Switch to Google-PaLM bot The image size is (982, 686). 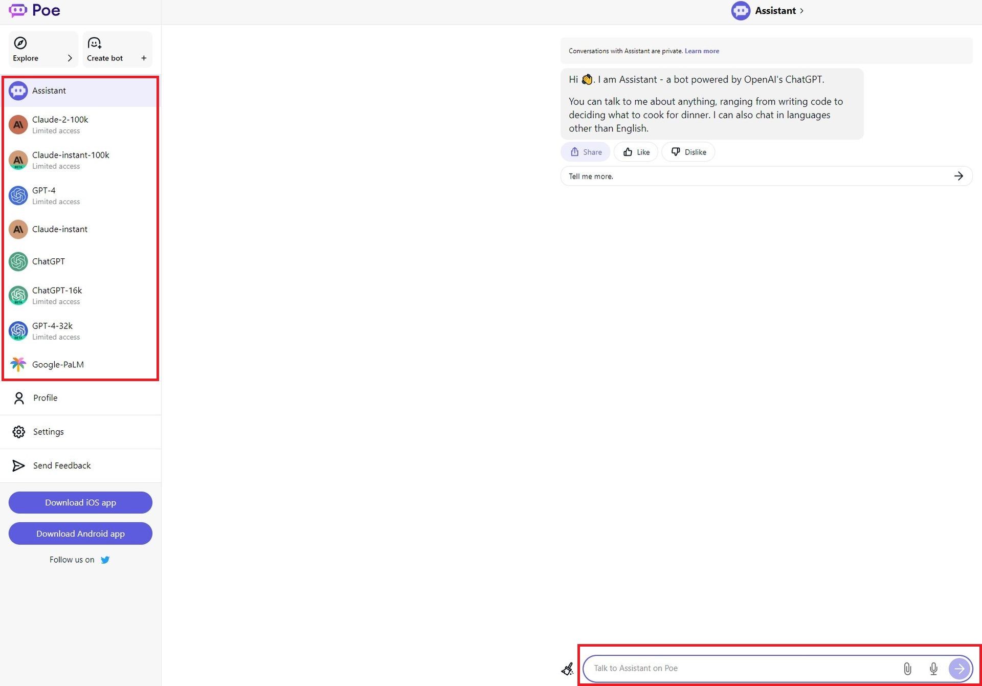click(57, 364)
